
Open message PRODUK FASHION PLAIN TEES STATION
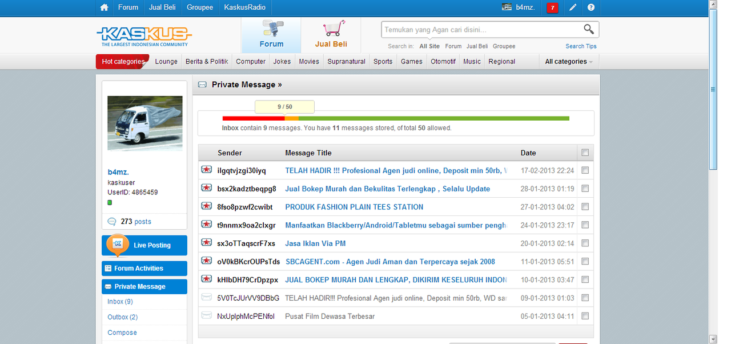point(354,207)
